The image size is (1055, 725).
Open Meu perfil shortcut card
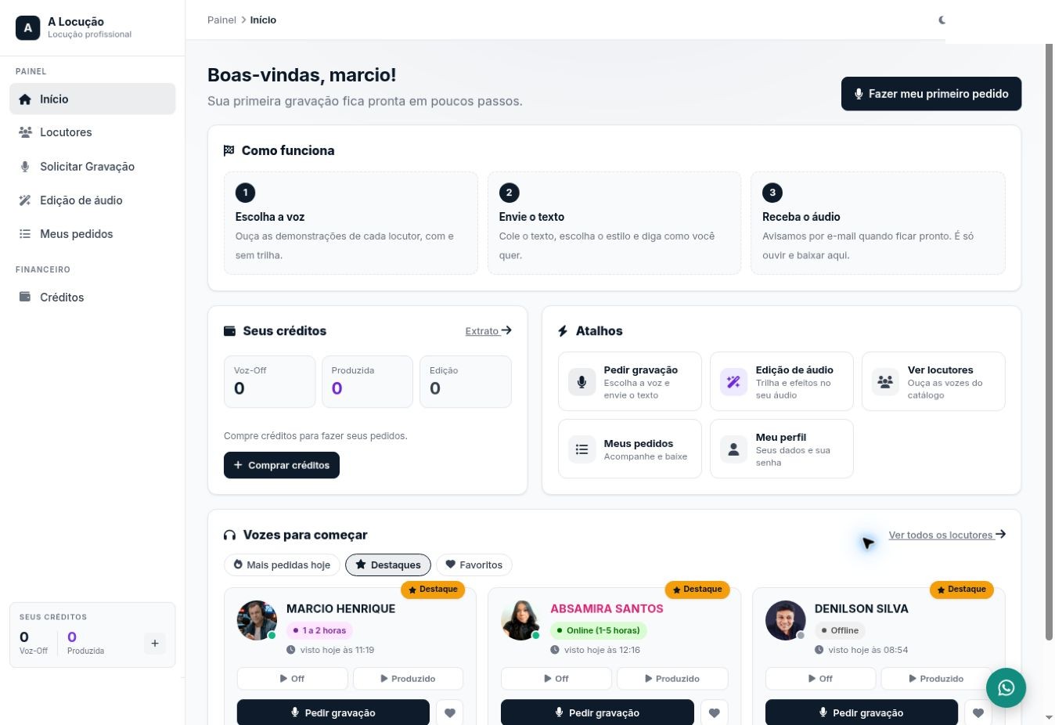(x=782, y=449)
